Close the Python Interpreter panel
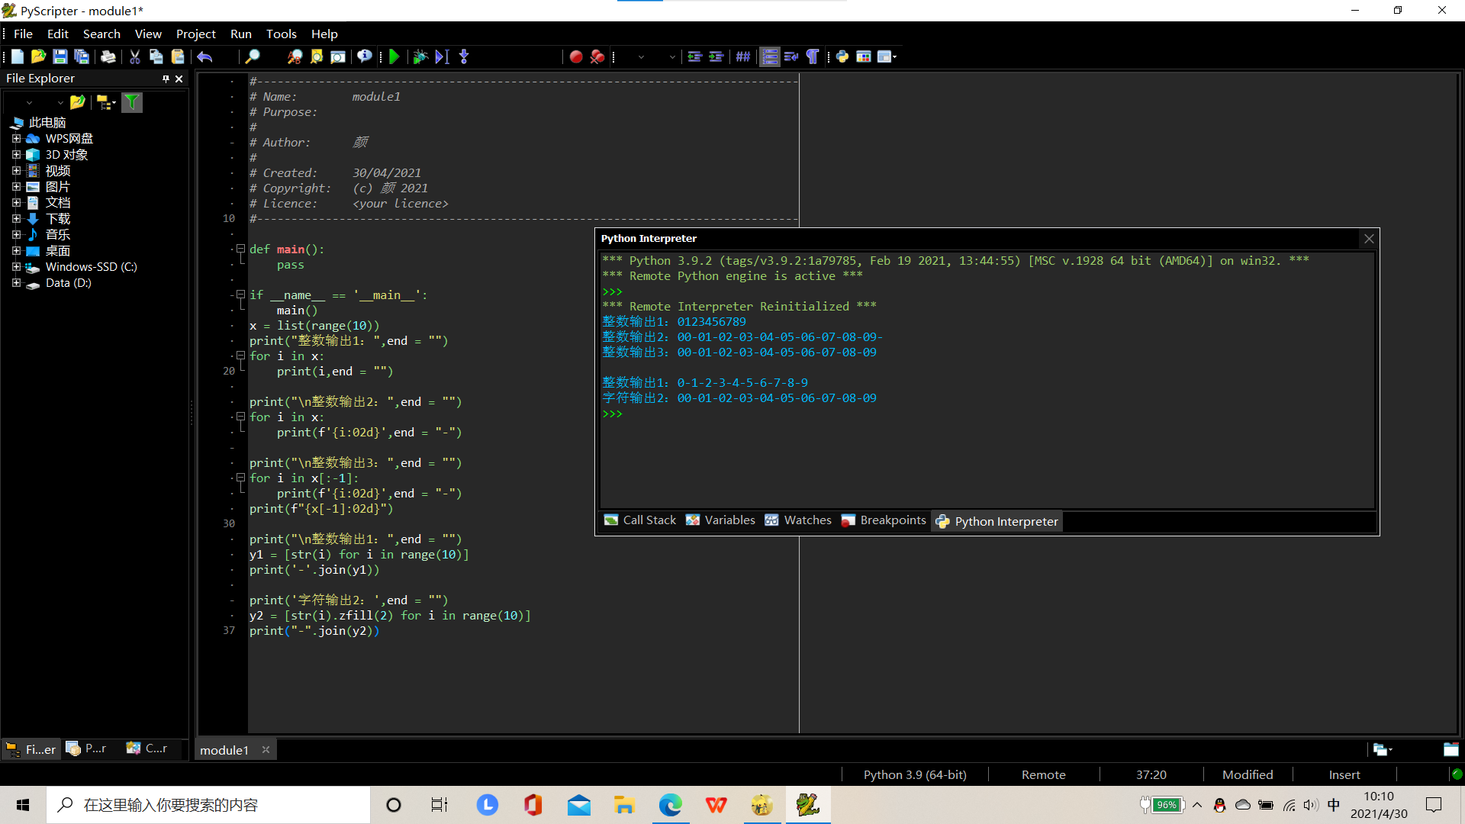This screenshot has width=1465, height=824. pos(1369,239)
